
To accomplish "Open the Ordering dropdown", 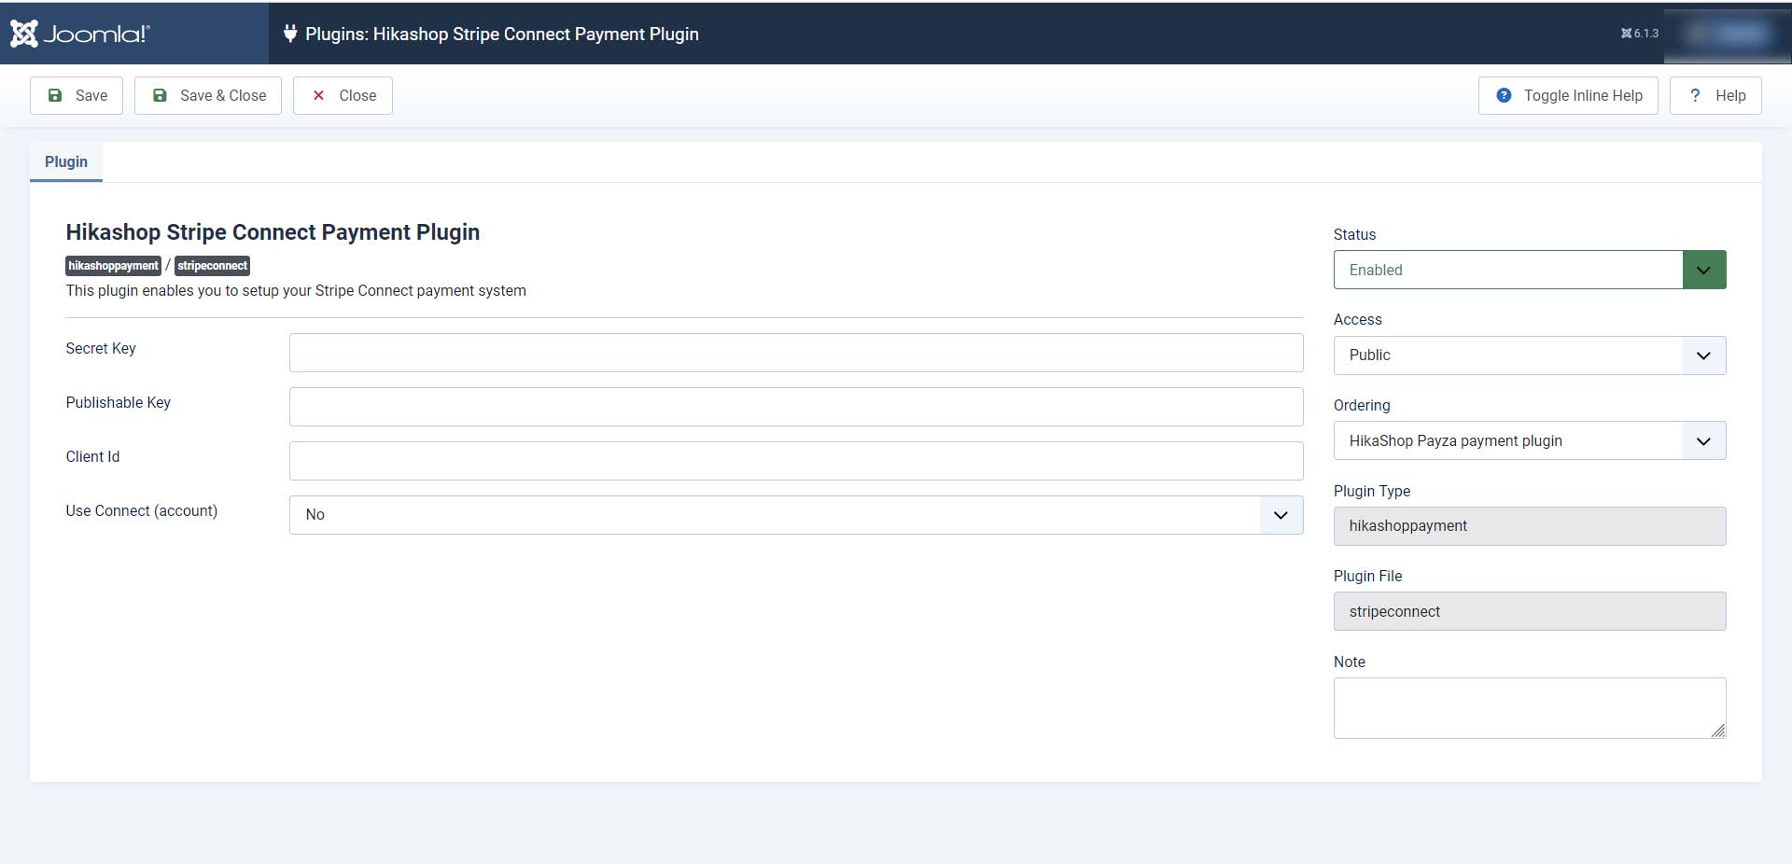I will (x=1530, y=440).
